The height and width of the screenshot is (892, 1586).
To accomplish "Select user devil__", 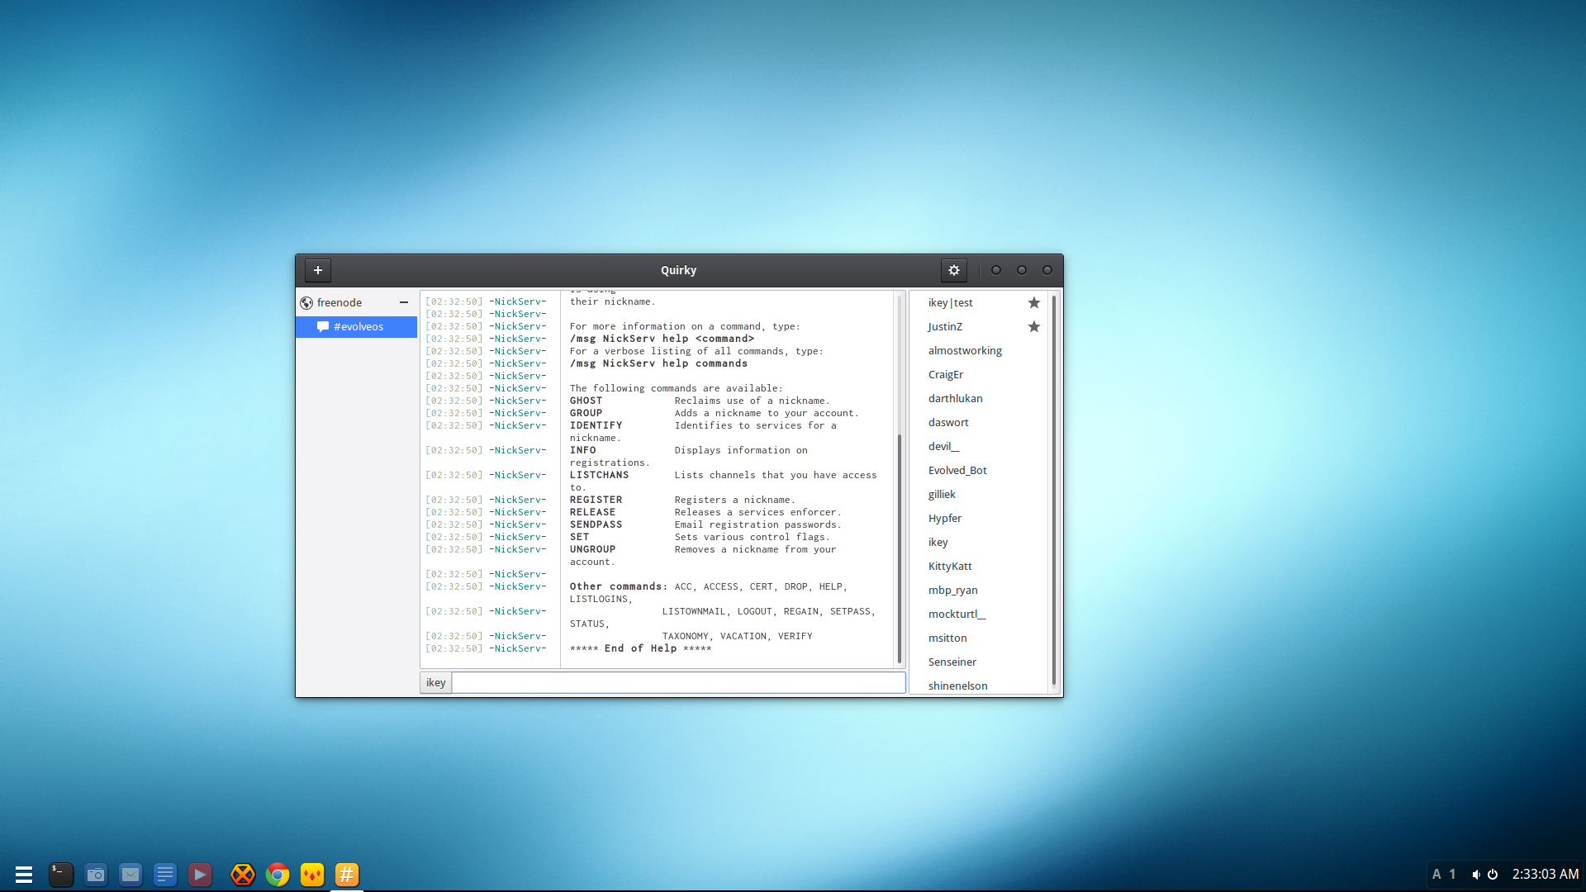I will coord(979,446).
